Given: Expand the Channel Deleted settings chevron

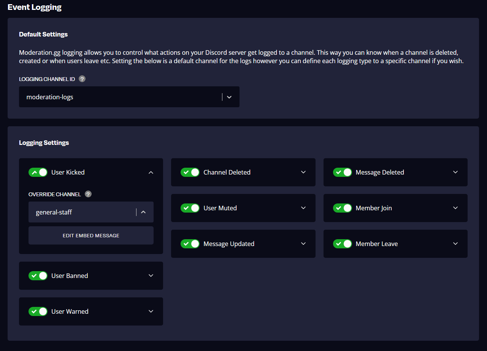Looking at the screenshot, I should (x=303, y=172).
